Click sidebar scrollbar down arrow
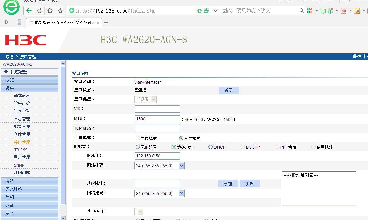The height and width of the screenshot is (220, 368). pos(63,218)
